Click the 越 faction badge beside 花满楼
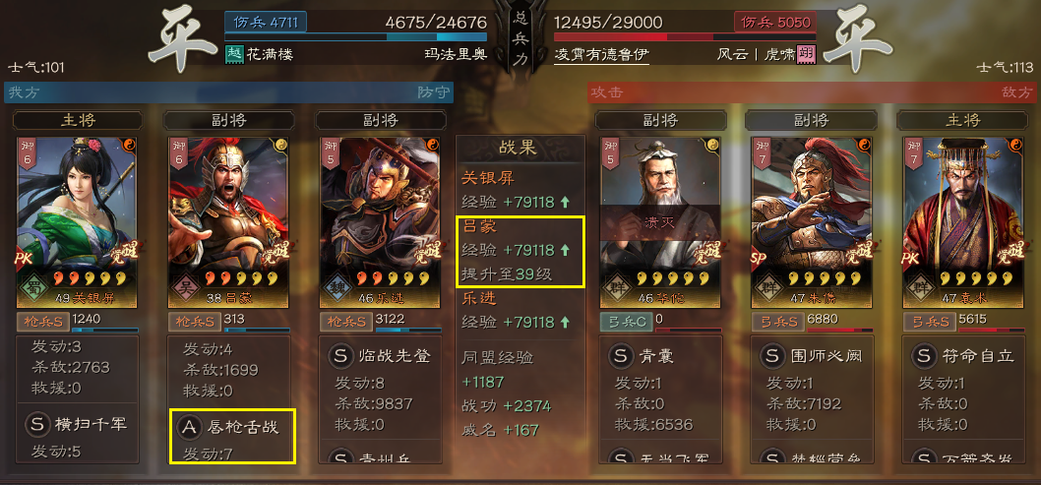The width and height of the screenshot is (1041, 485). [235, 54]
